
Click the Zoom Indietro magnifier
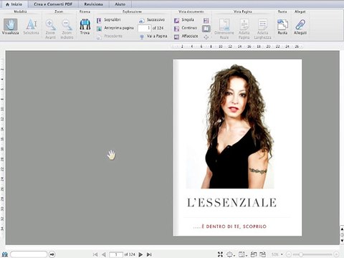(x=67, y=29)
